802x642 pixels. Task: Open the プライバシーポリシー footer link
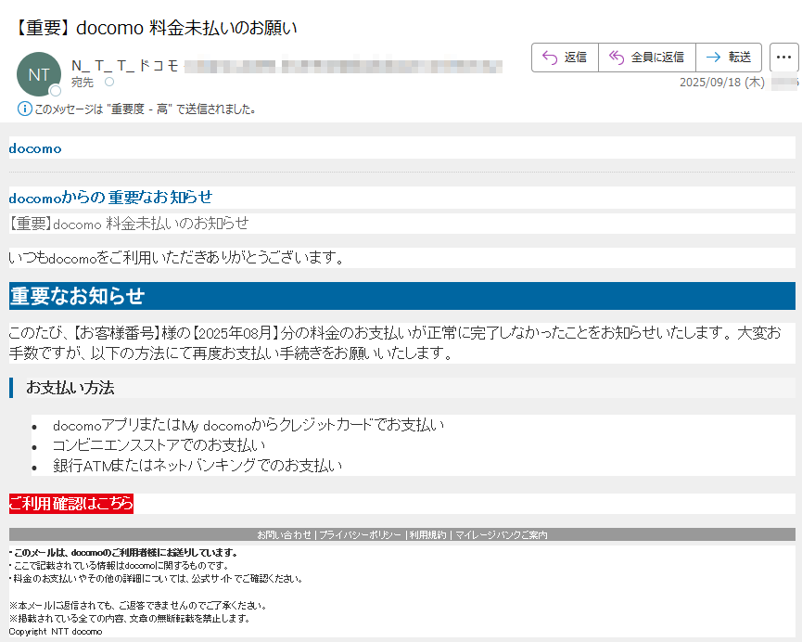pyautogui.click(x=360, y=535)
